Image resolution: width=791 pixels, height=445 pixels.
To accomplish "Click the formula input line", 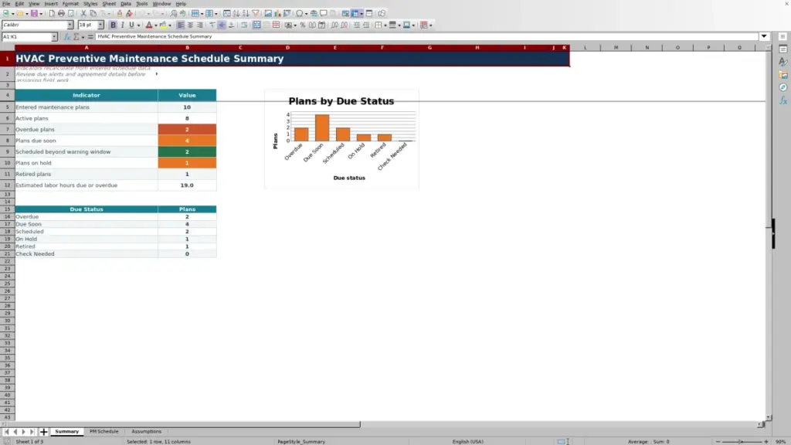I will coord(426,36).
